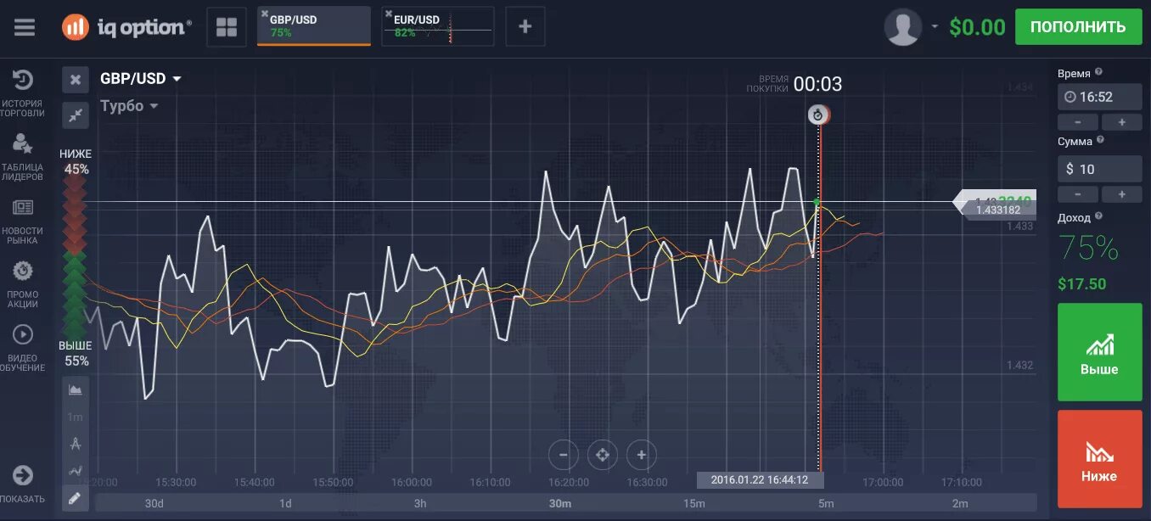
Task: Select the area chart type icon
Action: coord(76,389)
